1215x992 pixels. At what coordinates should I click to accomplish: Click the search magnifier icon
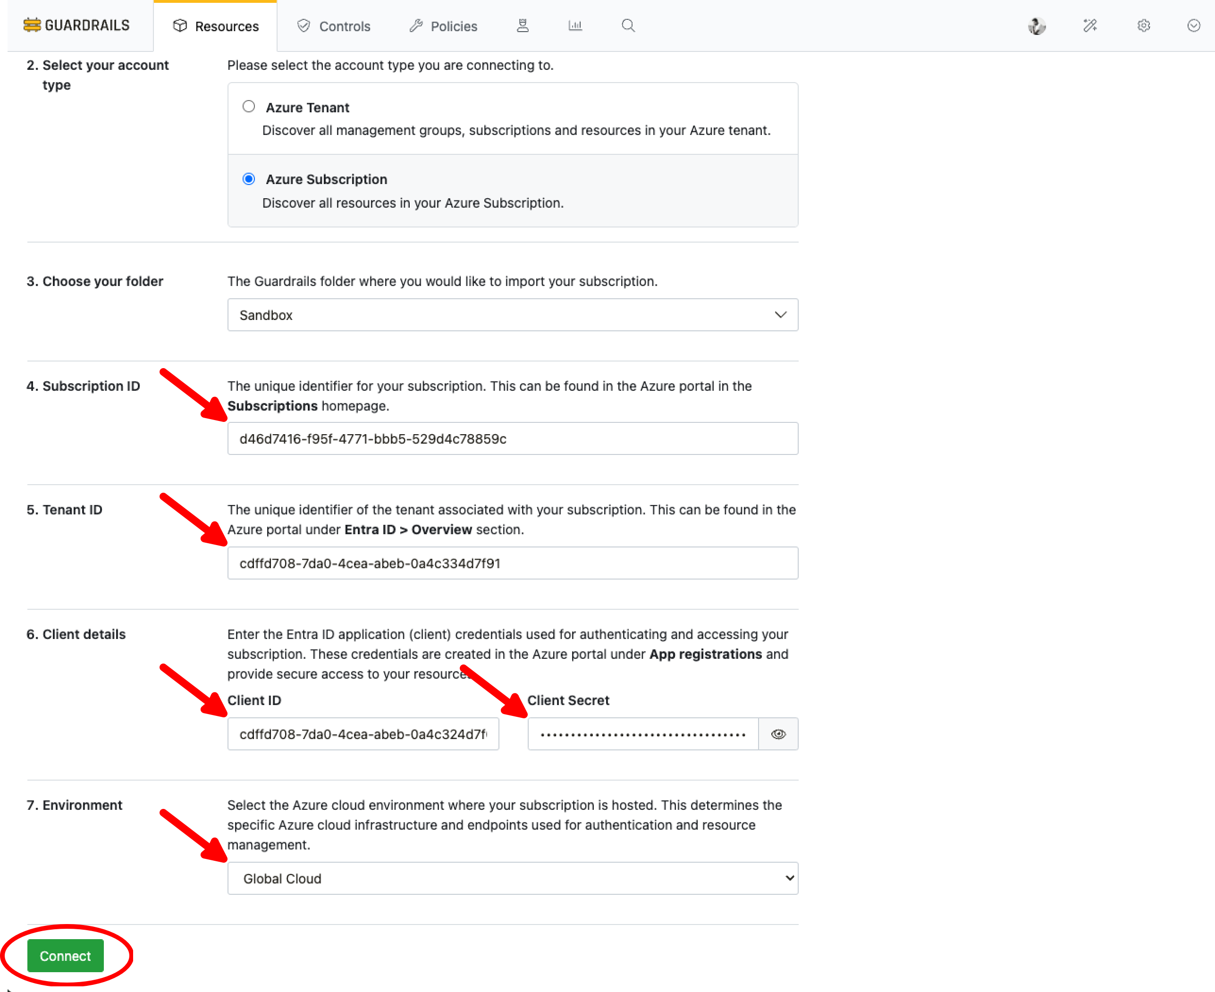coord(628,25)
